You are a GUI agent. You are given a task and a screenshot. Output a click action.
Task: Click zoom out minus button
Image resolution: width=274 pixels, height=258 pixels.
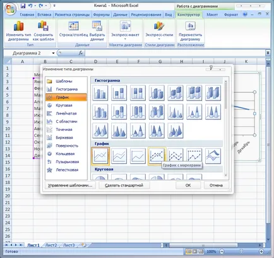222,251
